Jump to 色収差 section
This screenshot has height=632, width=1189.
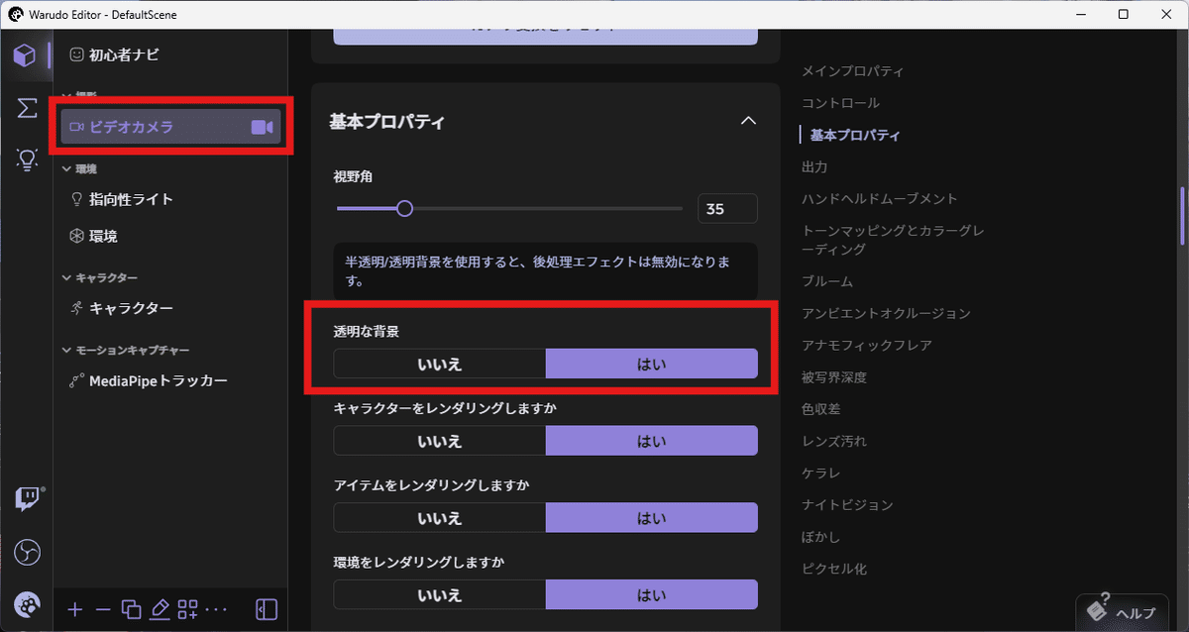pos(820,409)
